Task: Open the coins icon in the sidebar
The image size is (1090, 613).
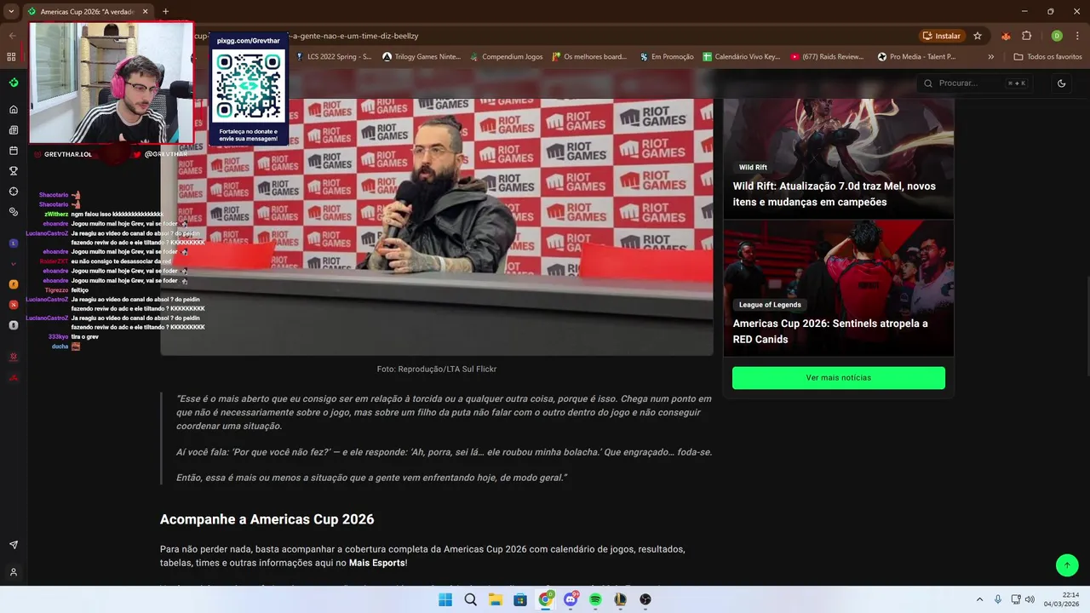Action: point(14,212)
